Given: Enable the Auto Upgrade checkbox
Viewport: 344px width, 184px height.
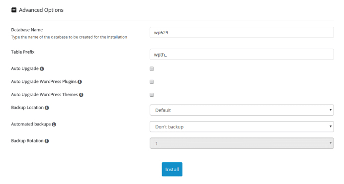Looking at the screenshot, I should 152,69.
